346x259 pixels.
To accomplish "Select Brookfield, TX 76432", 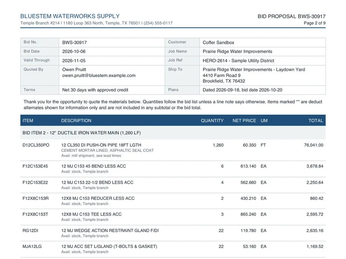I will pos(224,81).
